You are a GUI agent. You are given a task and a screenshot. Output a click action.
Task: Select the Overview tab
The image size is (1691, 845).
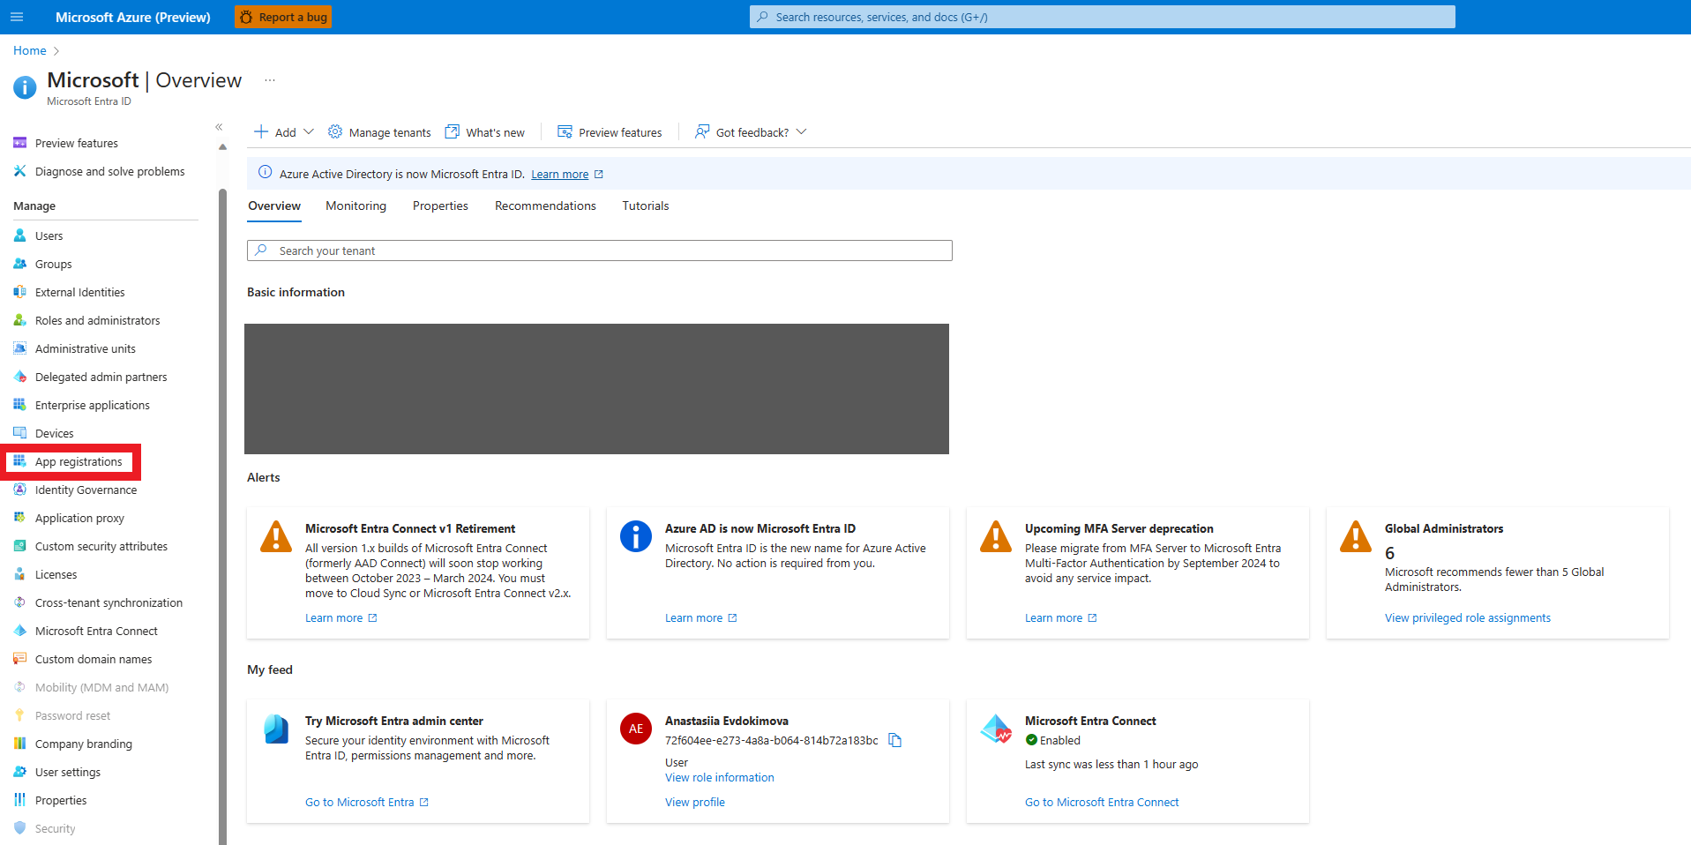click(274, 206)
